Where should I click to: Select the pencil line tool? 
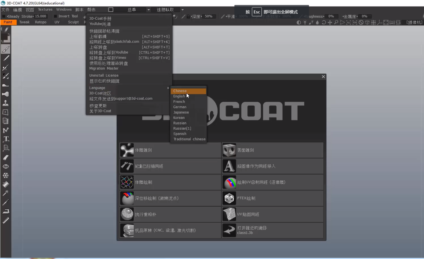click(6, 58)
